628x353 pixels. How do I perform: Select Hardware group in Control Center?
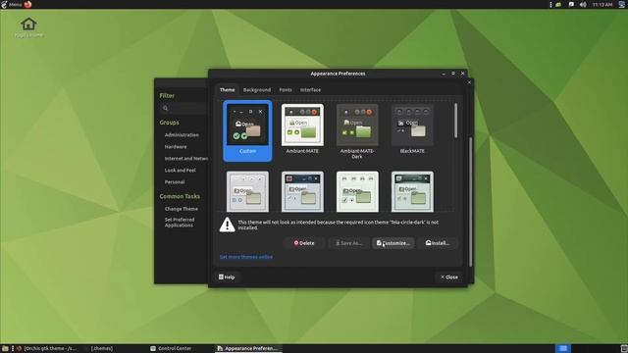[176, 147]
